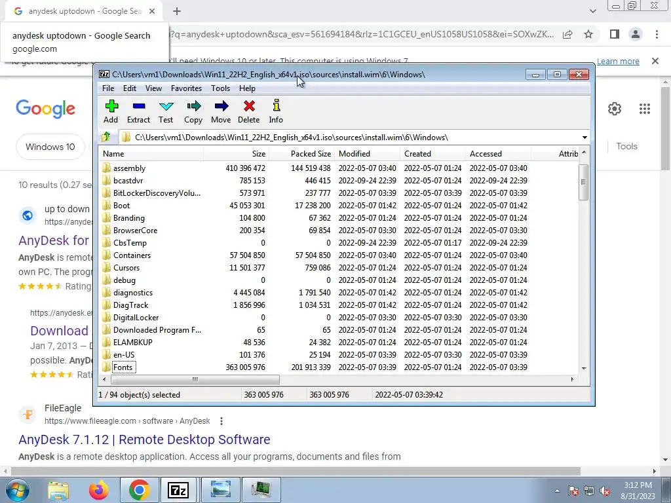Close the anydesk uptodown Chrome tab

(152, 11)
